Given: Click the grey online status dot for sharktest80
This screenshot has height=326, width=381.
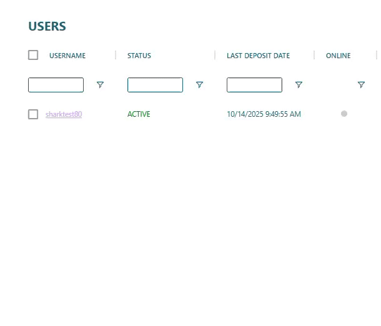Looking at the screenshot, I should point(344,114).
